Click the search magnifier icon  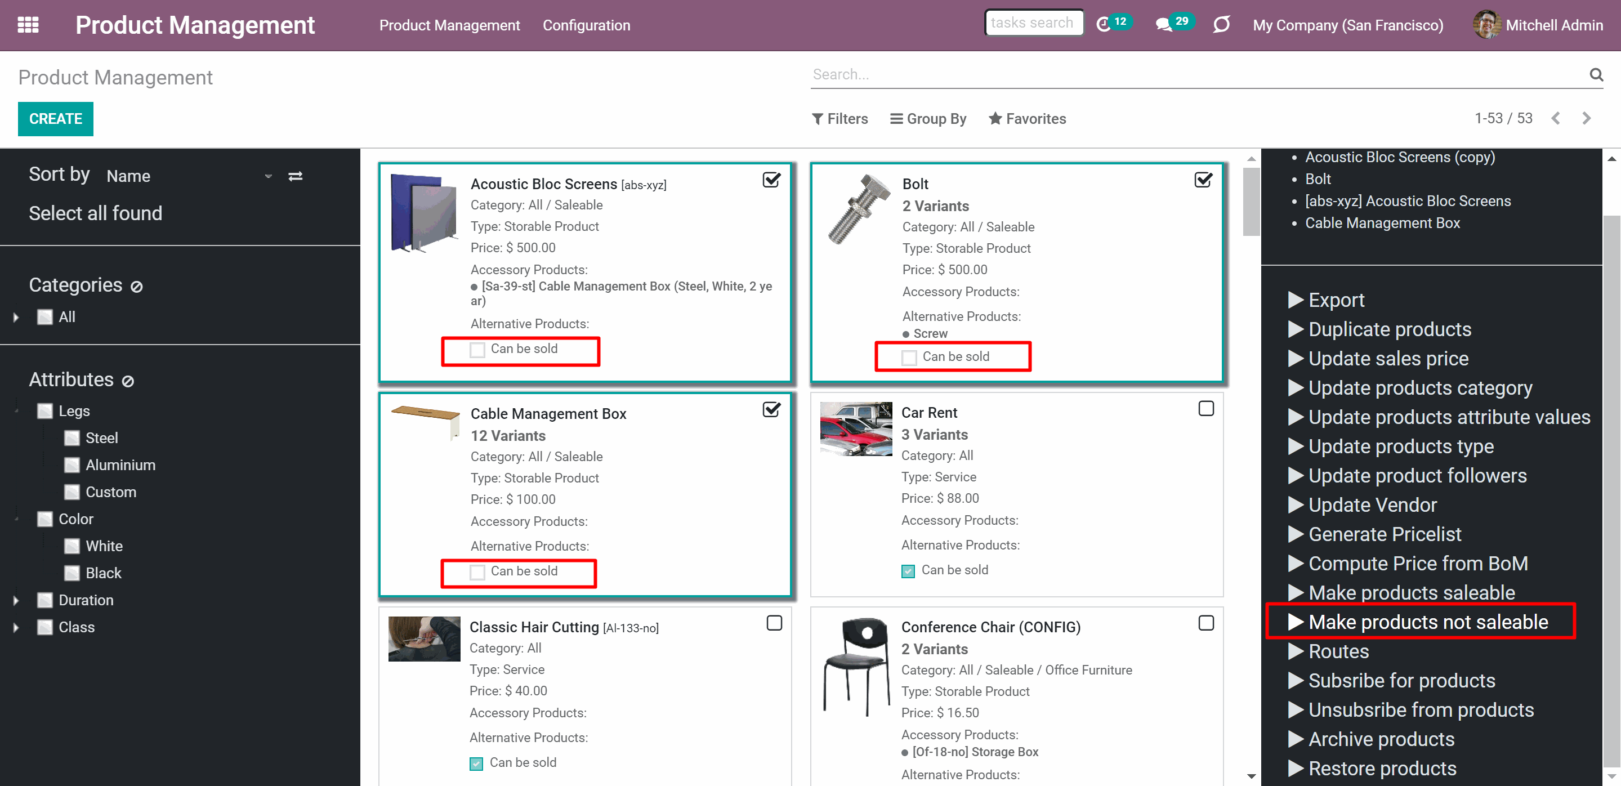click(1596, 74)
